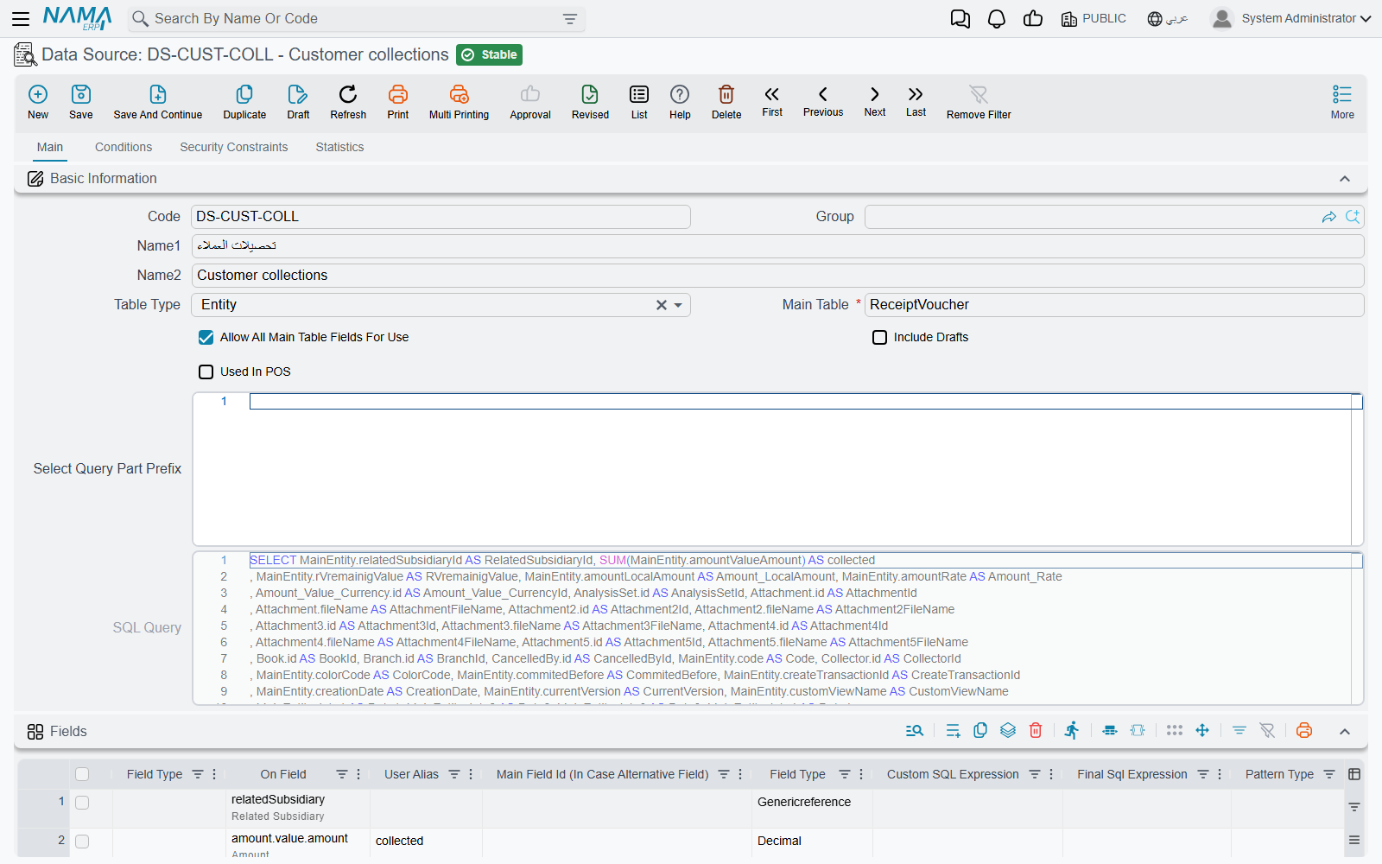Click the share arrow icon in the Group field
This screenshot has height=864, width=1382.
[1329, 217]
